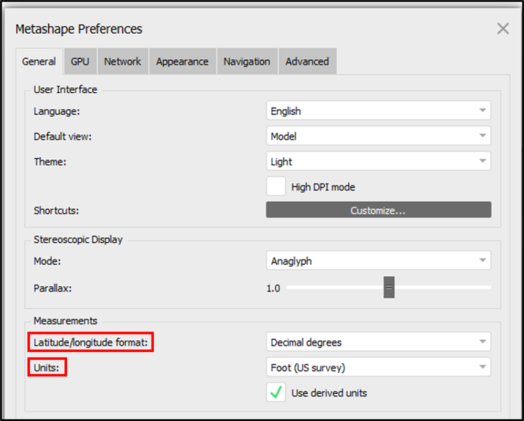Click the Parallax value 1.0
524x421 pixels.
(x=273, y=288)
